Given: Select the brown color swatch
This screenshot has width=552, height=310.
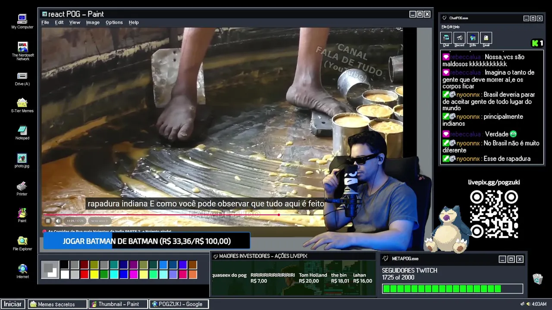Looking at the screenshot, I should pyautogui.click(x=193, y=264).
